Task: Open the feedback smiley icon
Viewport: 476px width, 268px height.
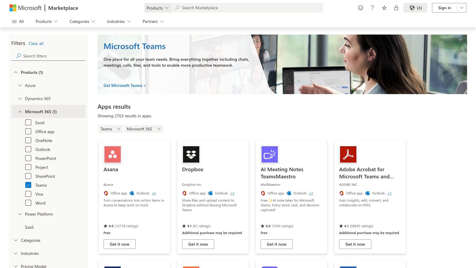Action: click(x=360, y=8)
